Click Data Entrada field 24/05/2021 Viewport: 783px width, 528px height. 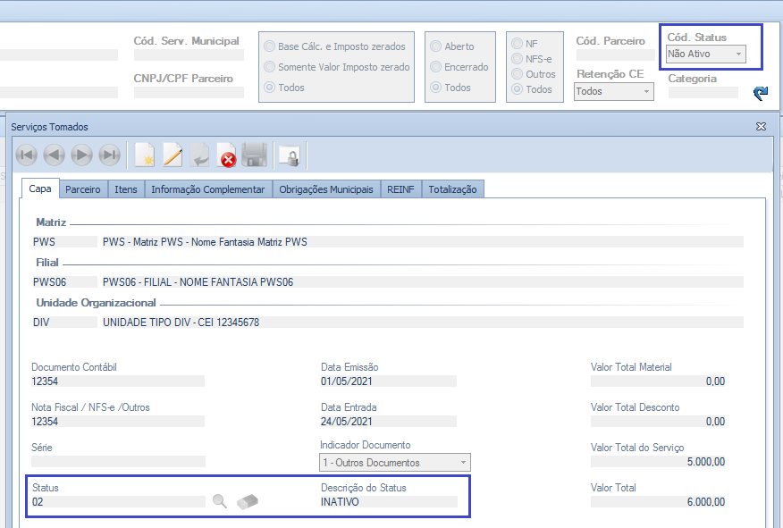389,422
